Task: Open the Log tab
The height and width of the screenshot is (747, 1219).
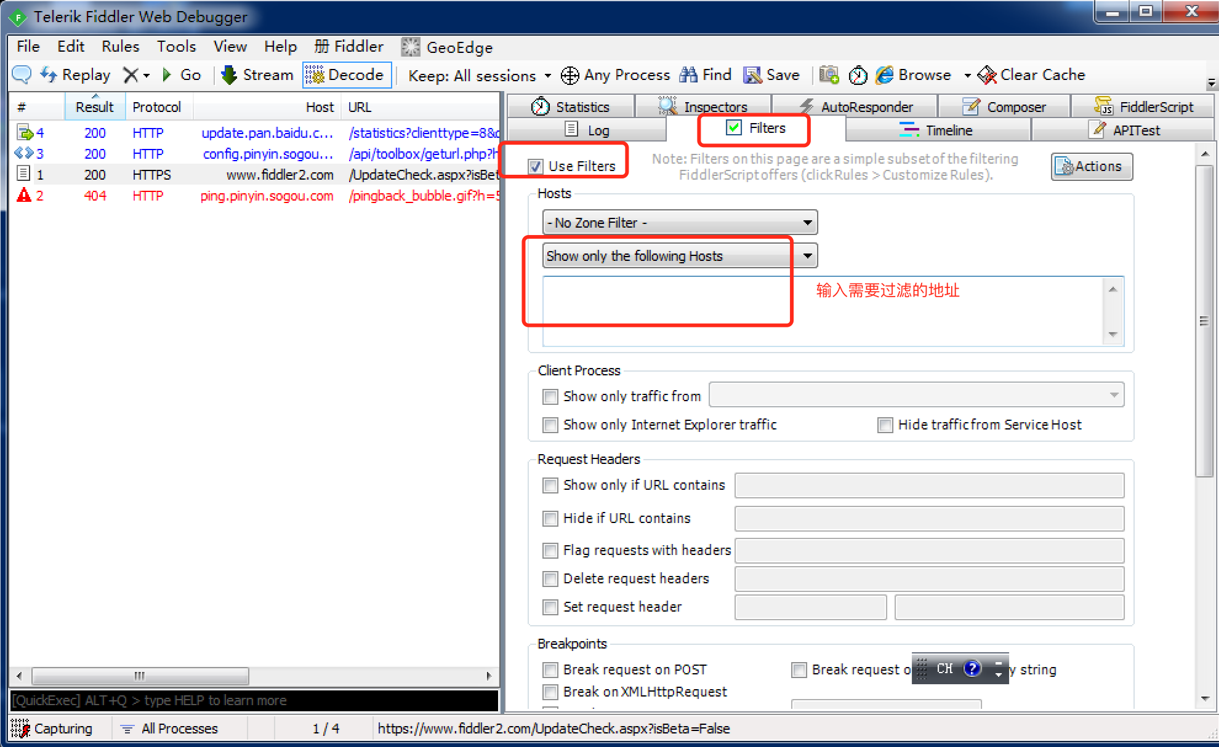Action: [587, 130]
